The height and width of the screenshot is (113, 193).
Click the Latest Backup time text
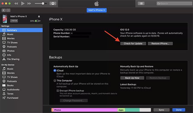point(135,88)
